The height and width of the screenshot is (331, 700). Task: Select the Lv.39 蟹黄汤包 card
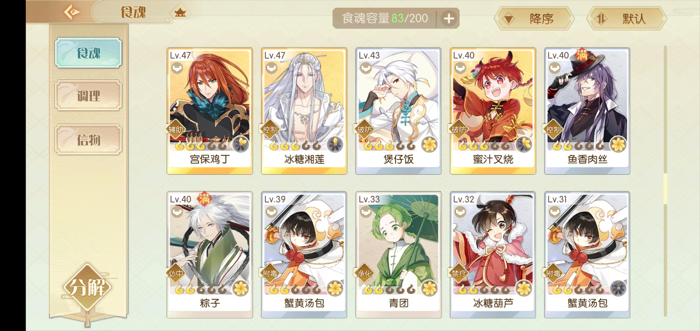(x=304, y=255)
